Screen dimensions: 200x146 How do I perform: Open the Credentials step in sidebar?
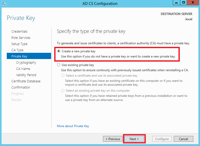19,31
